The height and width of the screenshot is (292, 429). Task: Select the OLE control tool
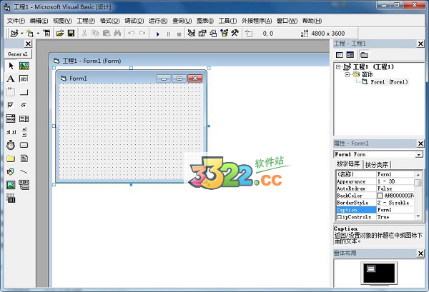(11, 198)
